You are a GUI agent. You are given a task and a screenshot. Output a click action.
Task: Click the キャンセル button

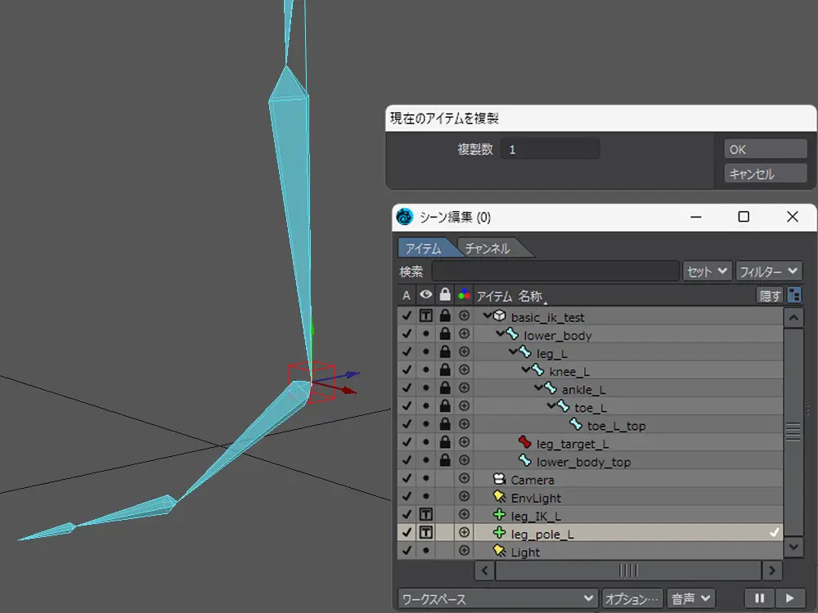(765, 174)
